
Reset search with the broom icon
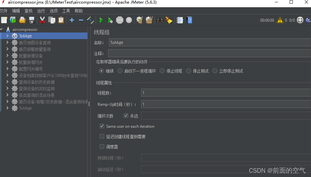tap(169, 20)
